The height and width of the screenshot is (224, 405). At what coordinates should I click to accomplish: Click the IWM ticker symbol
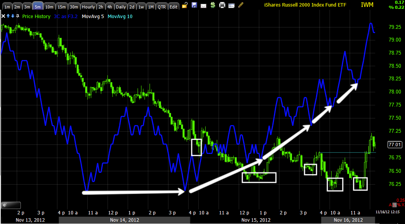(367, 5)
